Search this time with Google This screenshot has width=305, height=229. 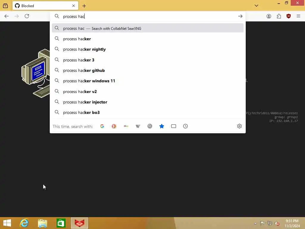click(x=102, y=126)
